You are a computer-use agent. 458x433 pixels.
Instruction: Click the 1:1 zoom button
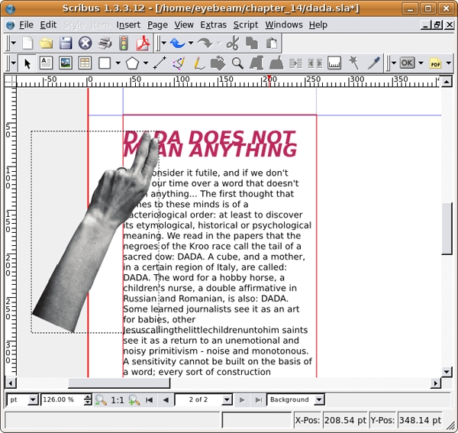pos(118,399)
